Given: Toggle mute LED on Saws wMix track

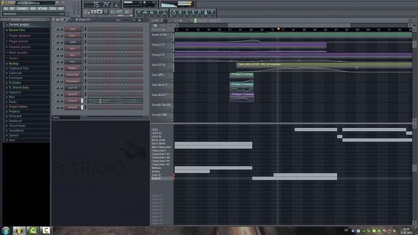Looking at the screenshot, I should click(172, 81).
